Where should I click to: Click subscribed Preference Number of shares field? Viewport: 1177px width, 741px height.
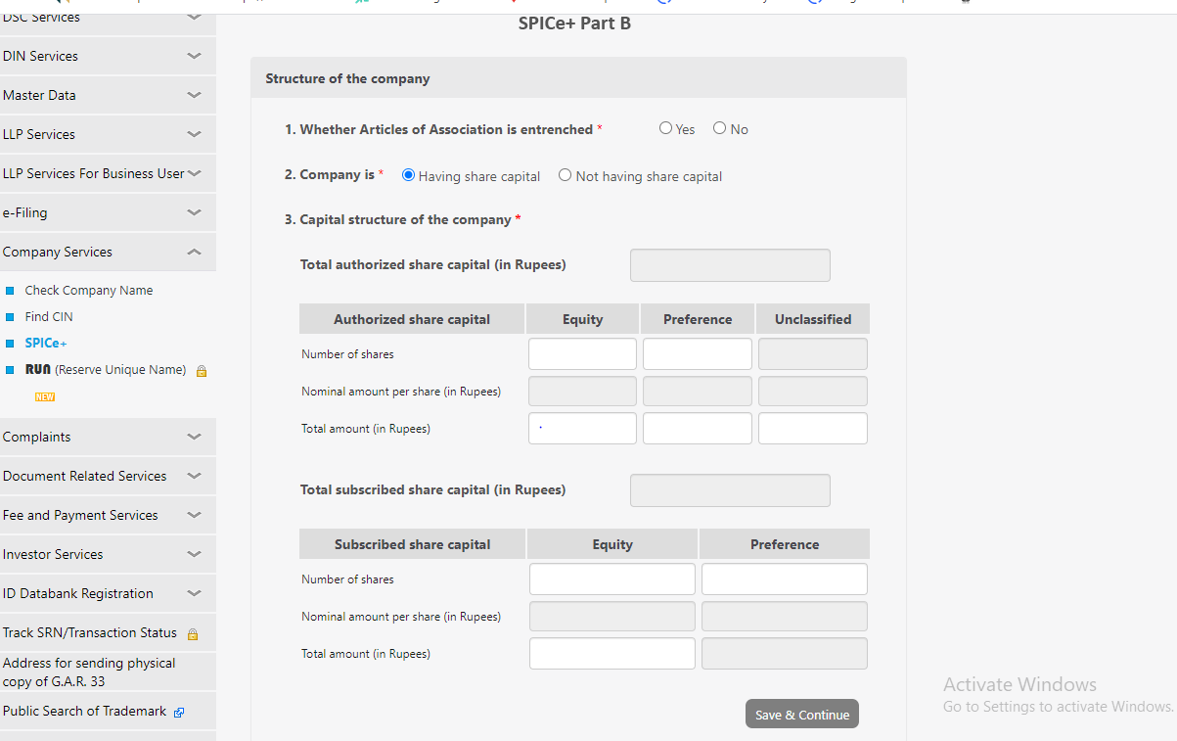pyautogui.click(x=784, y=579)
